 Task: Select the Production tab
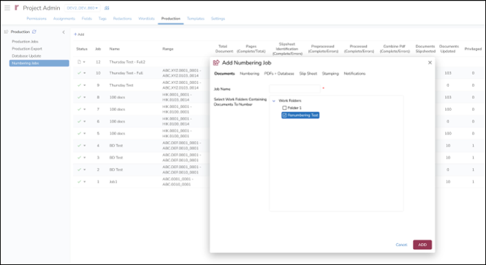[171, 19]
